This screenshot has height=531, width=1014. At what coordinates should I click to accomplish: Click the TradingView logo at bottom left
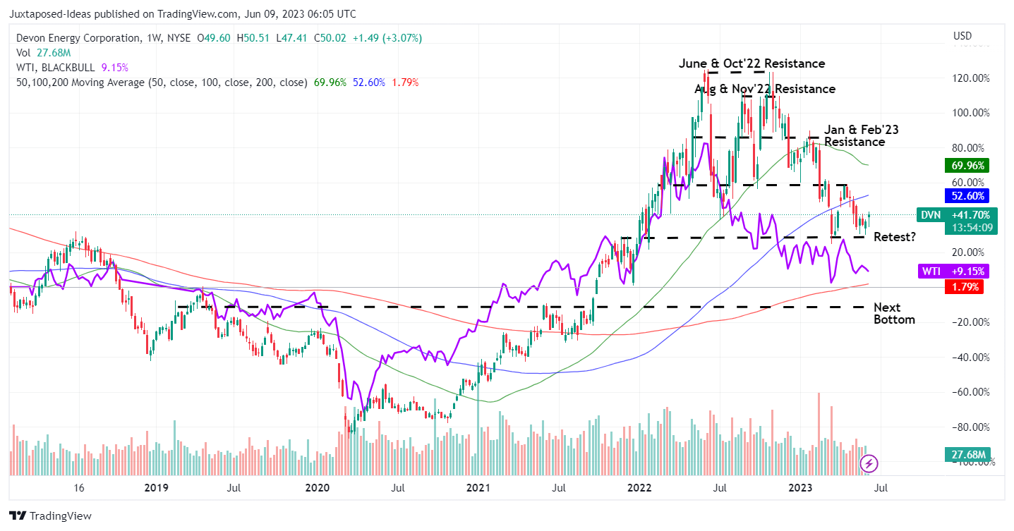pos(52,516)
